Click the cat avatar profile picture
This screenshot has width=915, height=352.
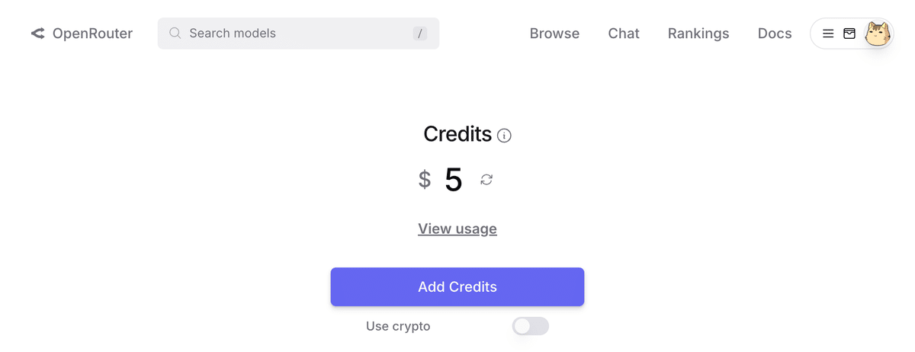(x=878, y=34)
